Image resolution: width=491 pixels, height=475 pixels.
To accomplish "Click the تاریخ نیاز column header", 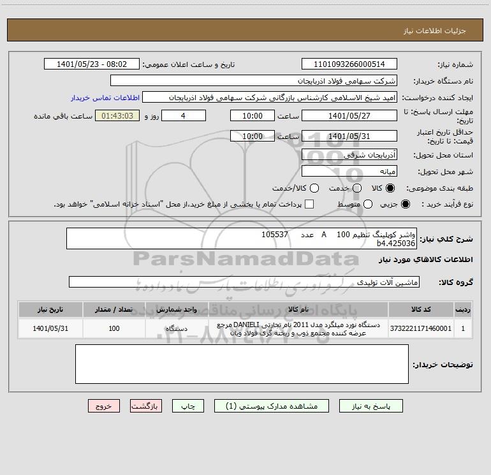I will pyautogui.click(x=50, y=309).
